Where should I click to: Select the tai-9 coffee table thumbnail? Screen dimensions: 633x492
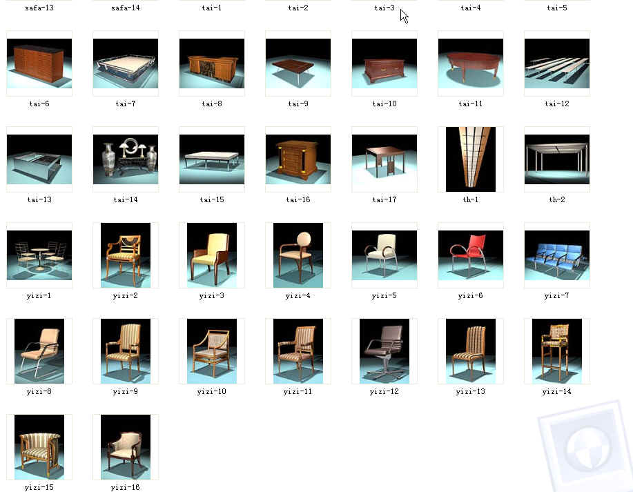[x=298, y=63]
